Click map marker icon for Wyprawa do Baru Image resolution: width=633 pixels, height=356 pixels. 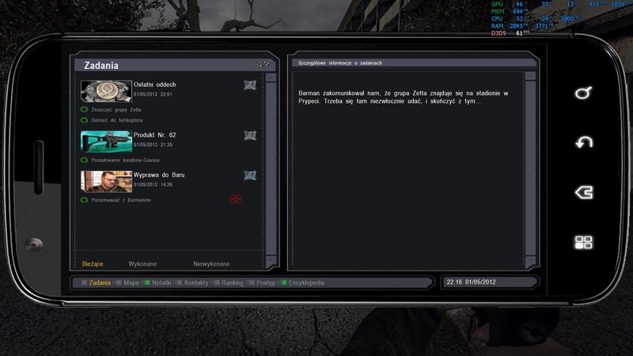(x=250, y=176)
